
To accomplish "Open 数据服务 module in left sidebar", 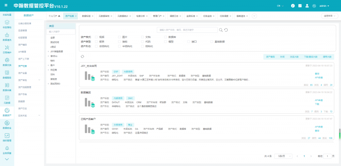I will pos(7,74).
